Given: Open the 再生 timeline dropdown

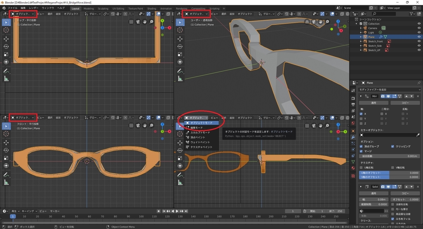Looking at the screenshot, I should point(16,211).
